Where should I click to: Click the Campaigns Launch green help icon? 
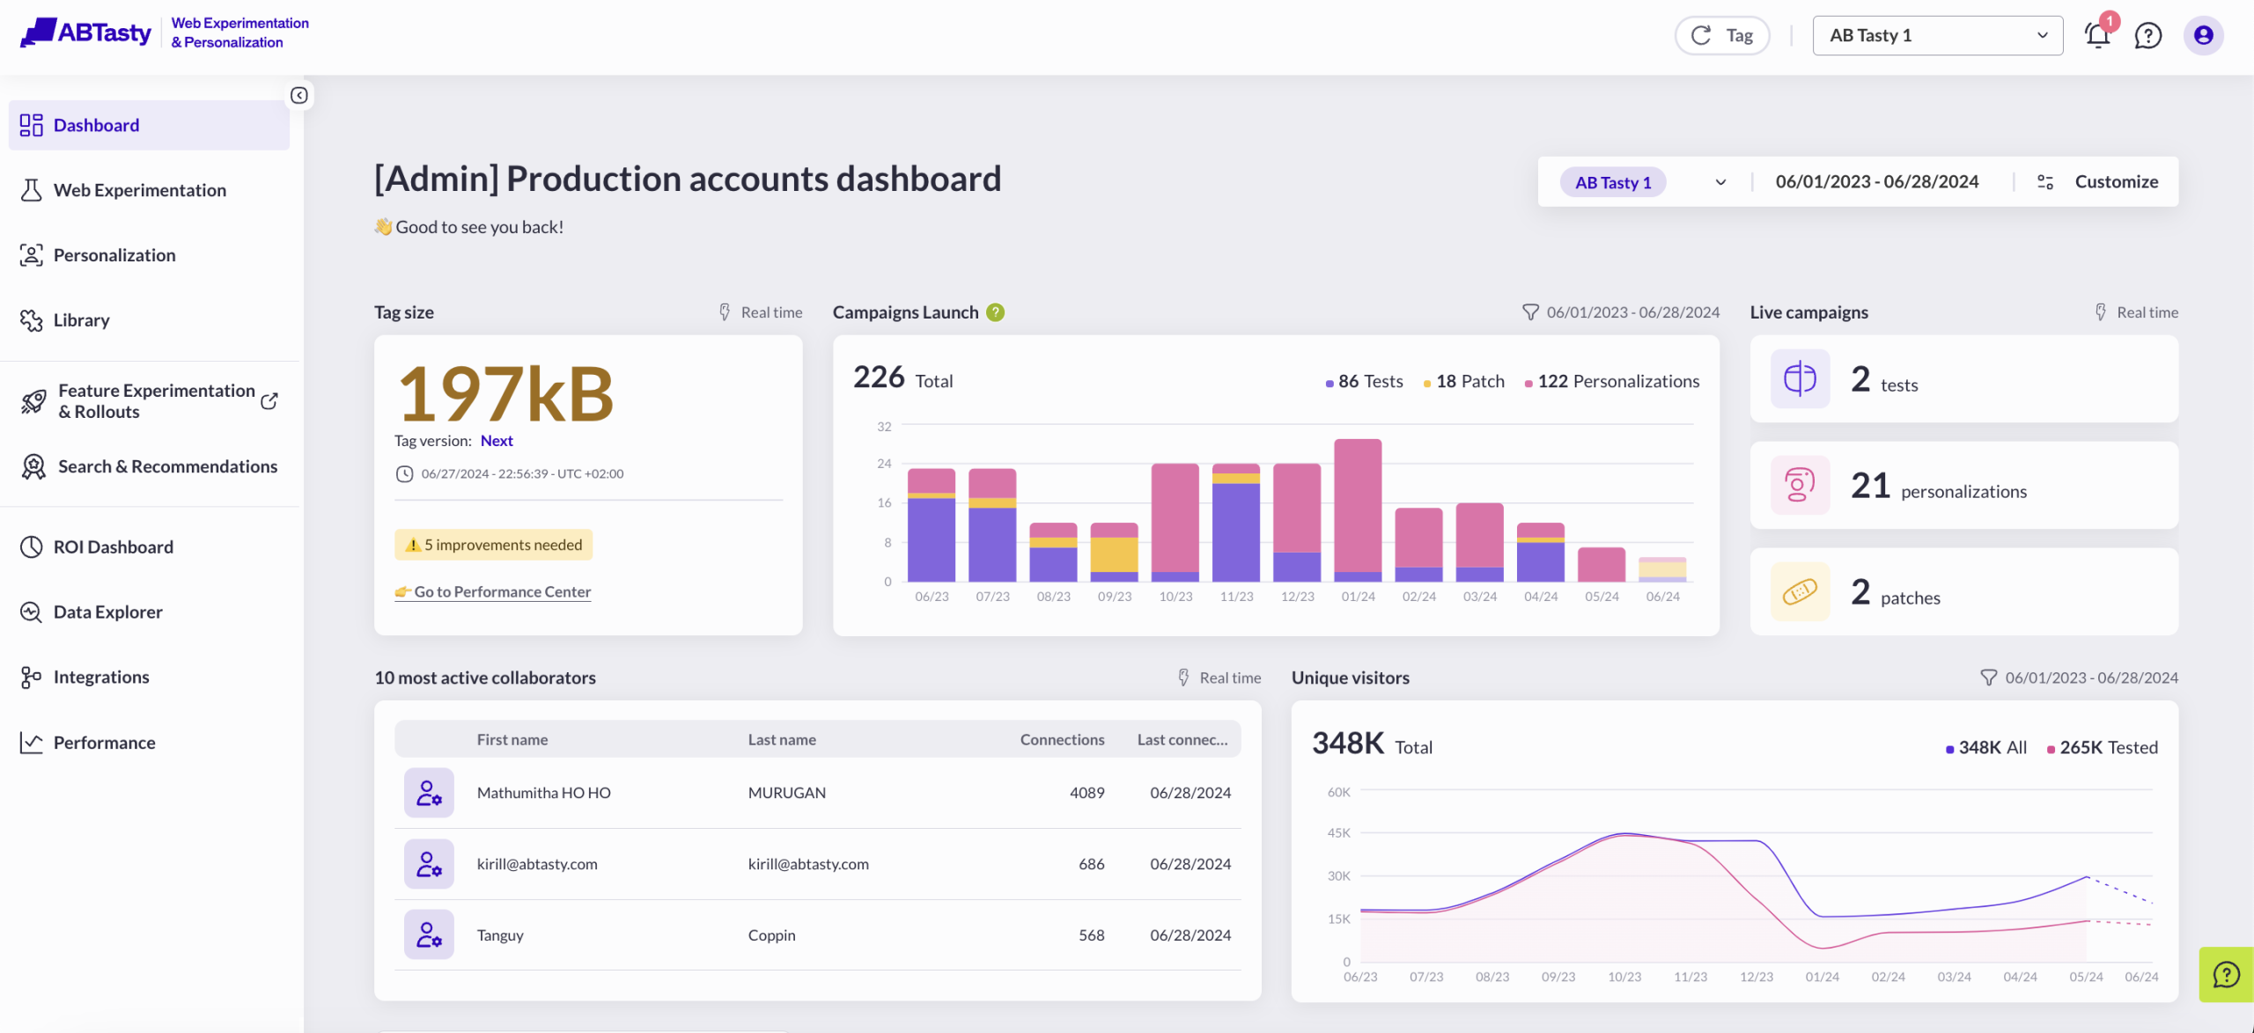point(995,312)
